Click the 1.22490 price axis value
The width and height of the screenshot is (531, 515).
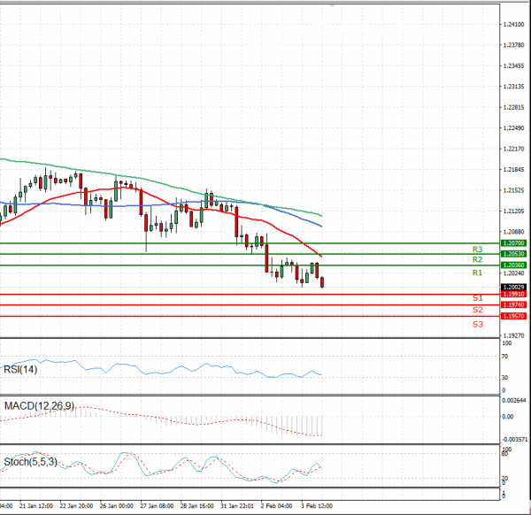(x=513, y=128)
